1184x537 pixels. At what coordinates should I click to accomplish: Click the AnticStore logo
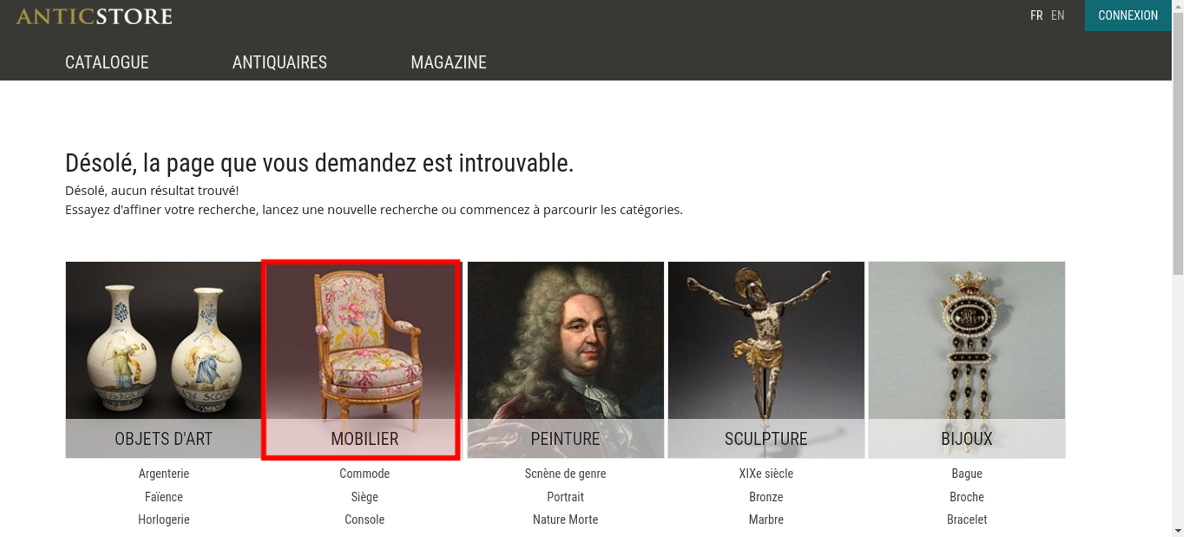94,16
